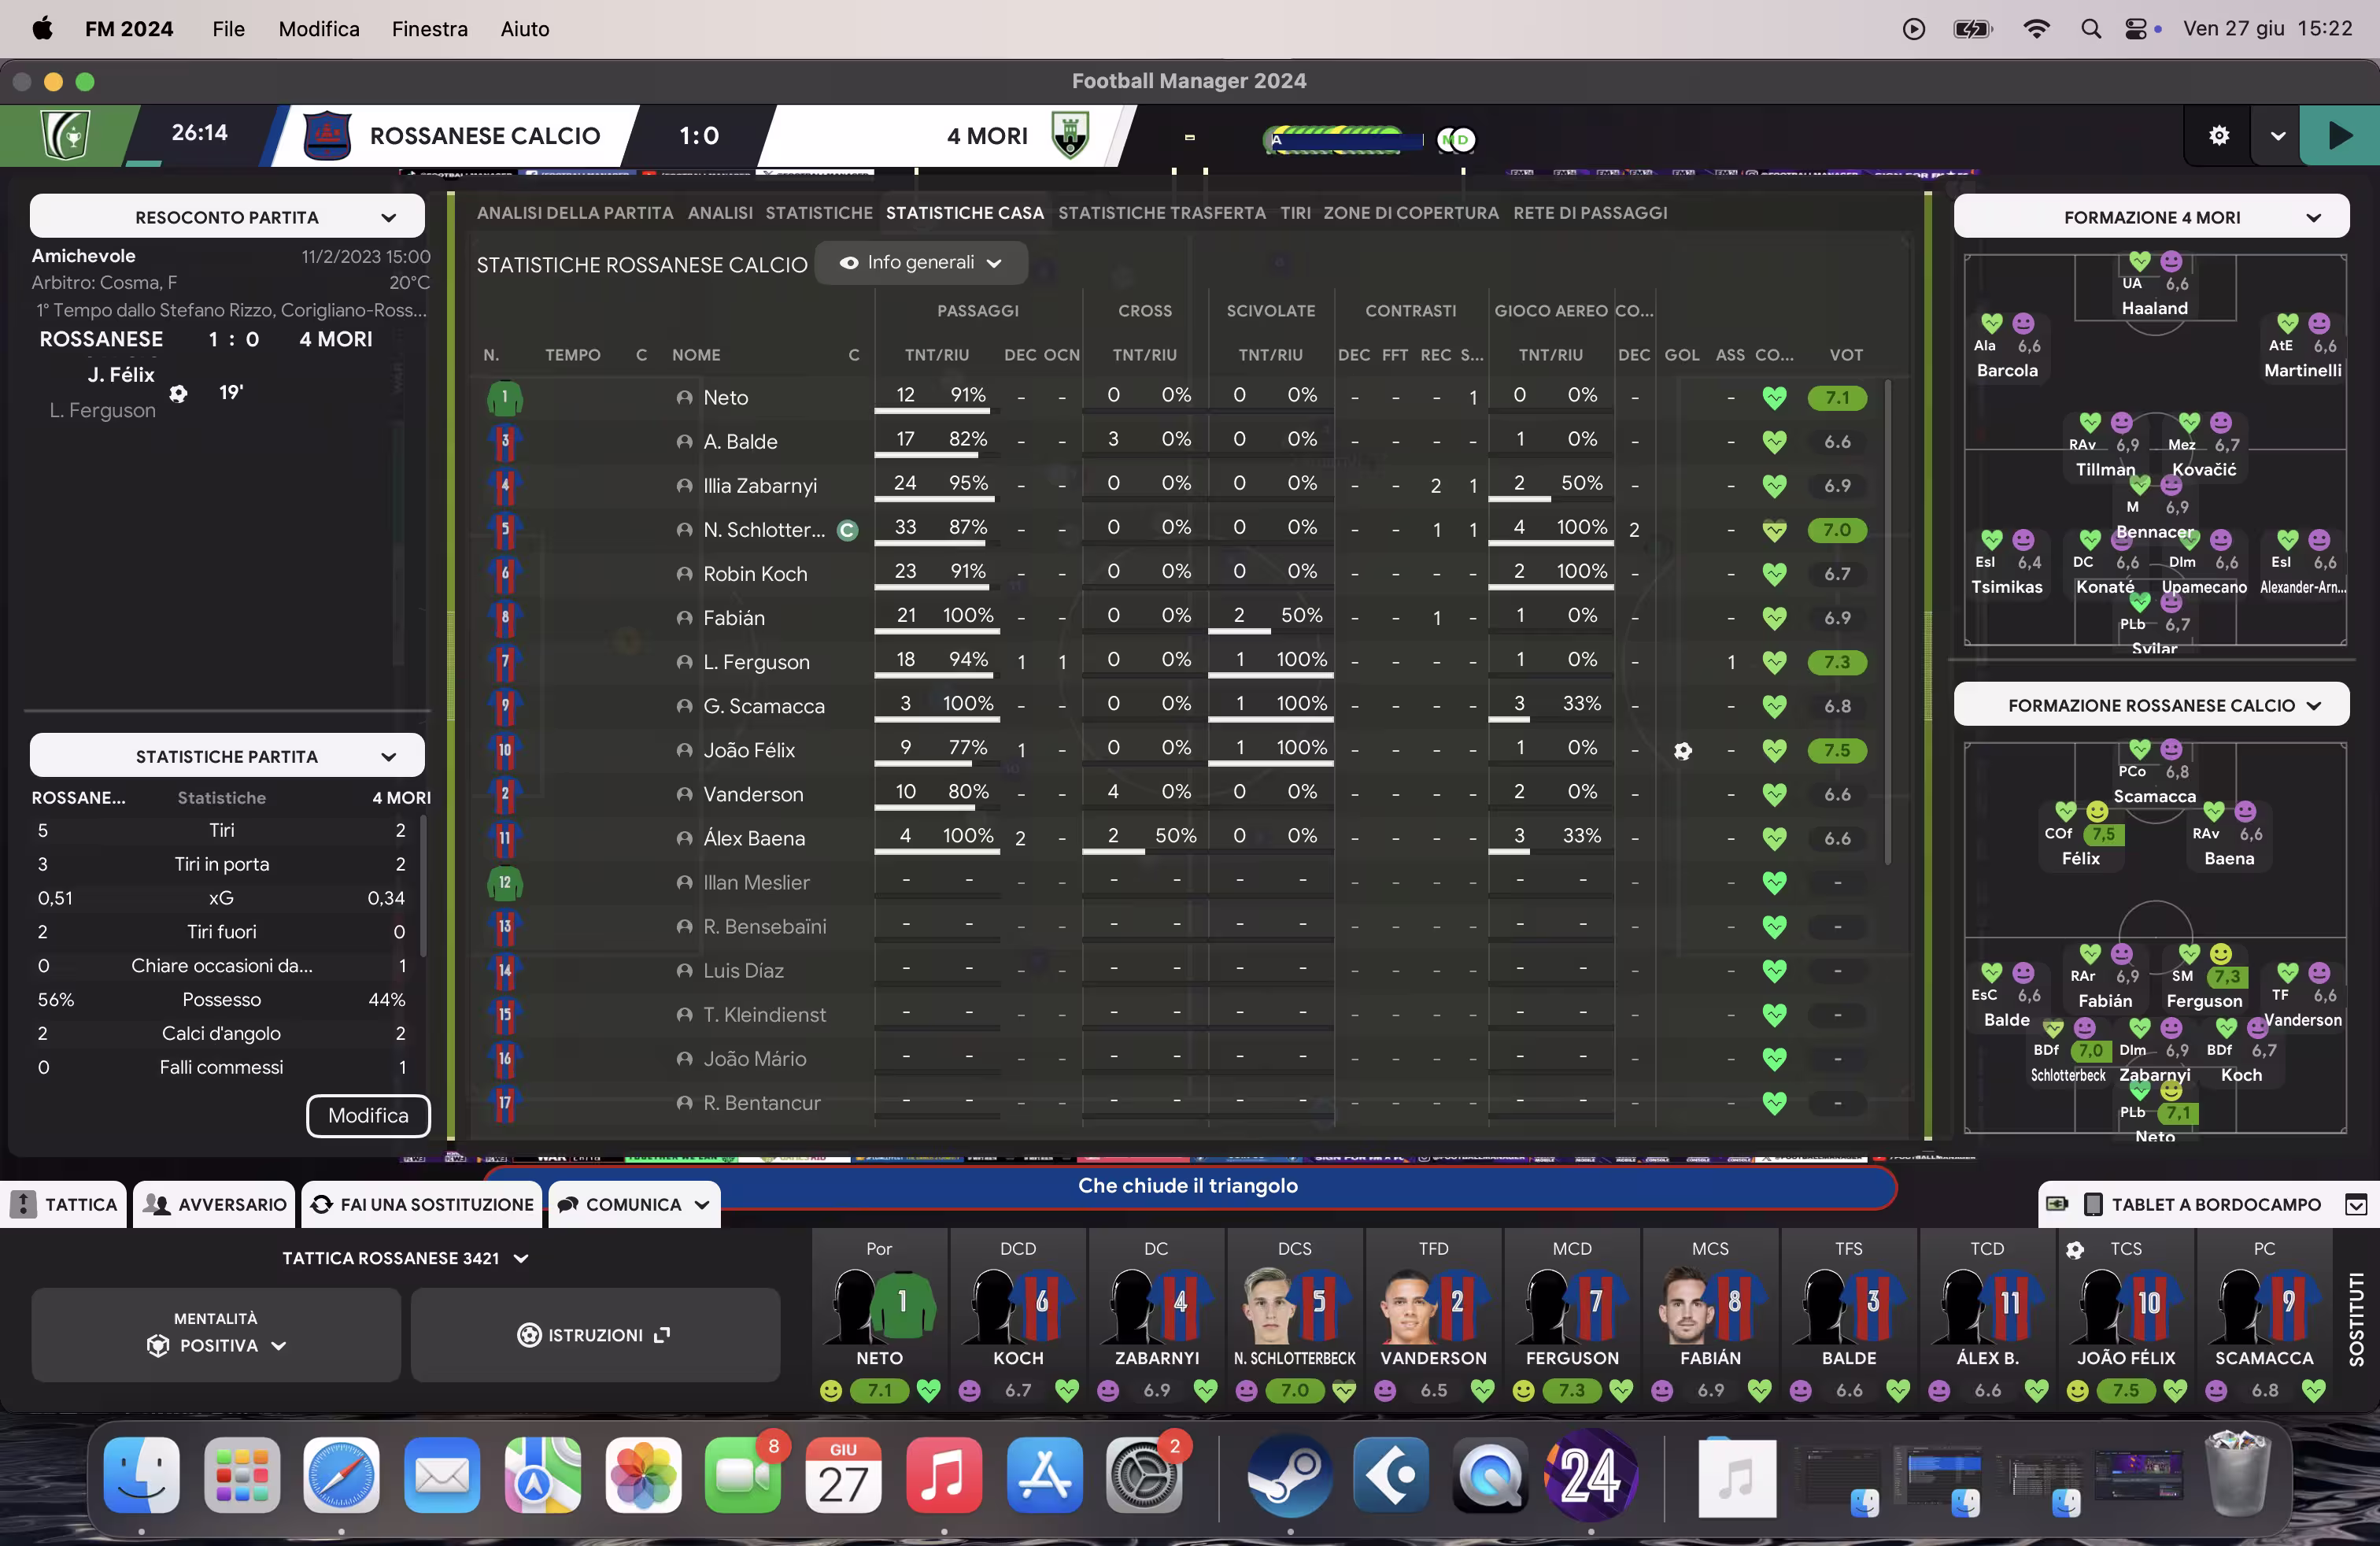The image size is (2380, 1546).
Task: Switch to Statistiche Trasferta tab
Action: coord(1162,213)
